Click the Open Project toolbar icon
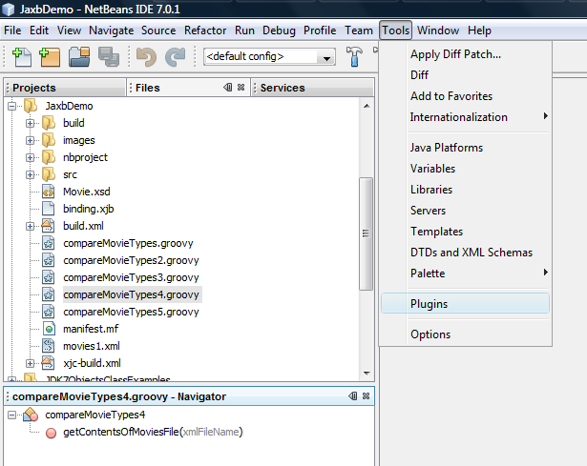The width and height of the screenshot is (587, 466). point(79,57)
